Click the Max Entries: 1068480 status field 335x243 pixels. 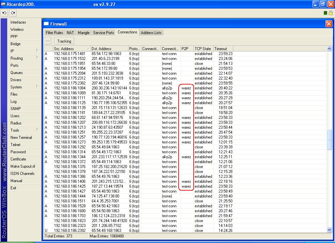tap(210, 236)
